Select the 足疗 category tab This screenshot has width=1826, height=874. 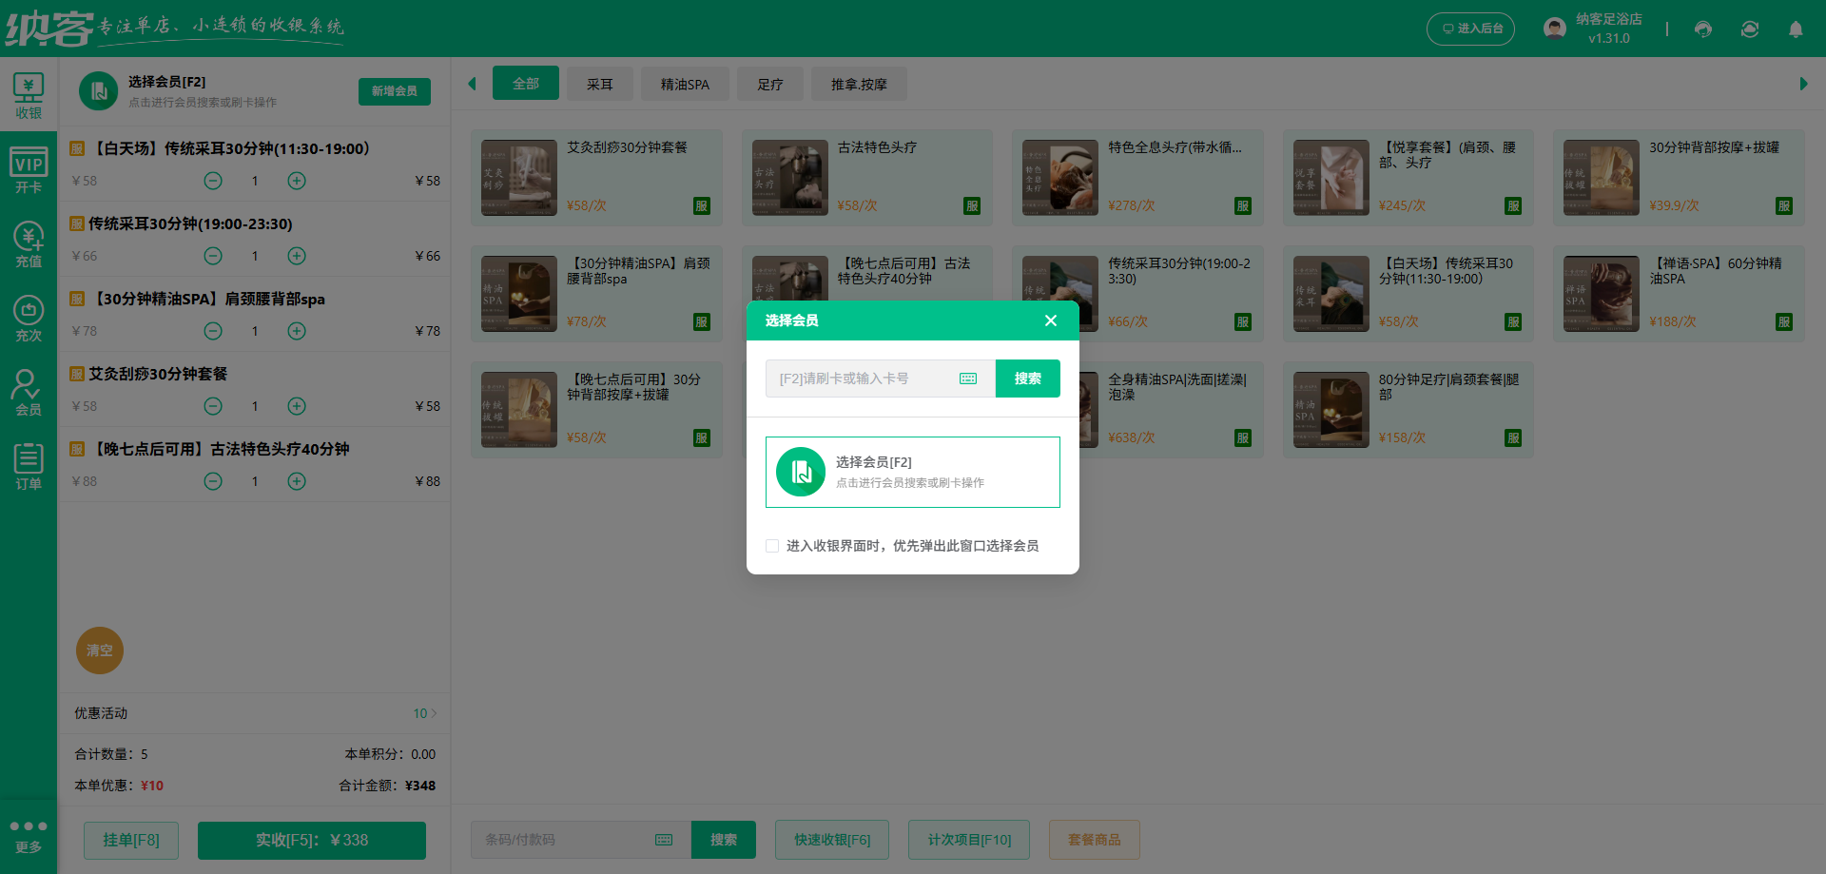pyautogui.click(x=770, y=85)
